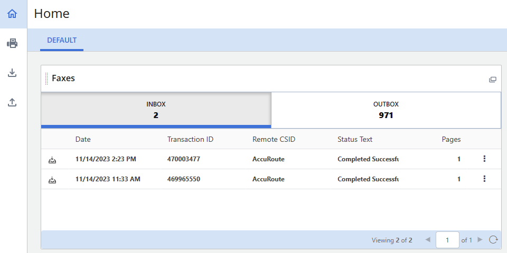Sort by the Date column header
Screen dimensions: 507x253
click(x=83, y=139)
